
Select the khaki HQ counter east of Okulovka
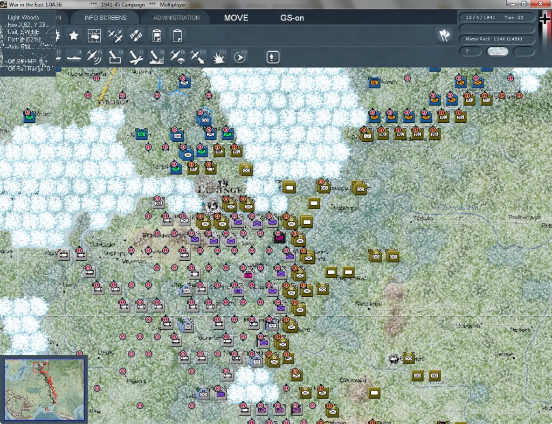(435, 376)
